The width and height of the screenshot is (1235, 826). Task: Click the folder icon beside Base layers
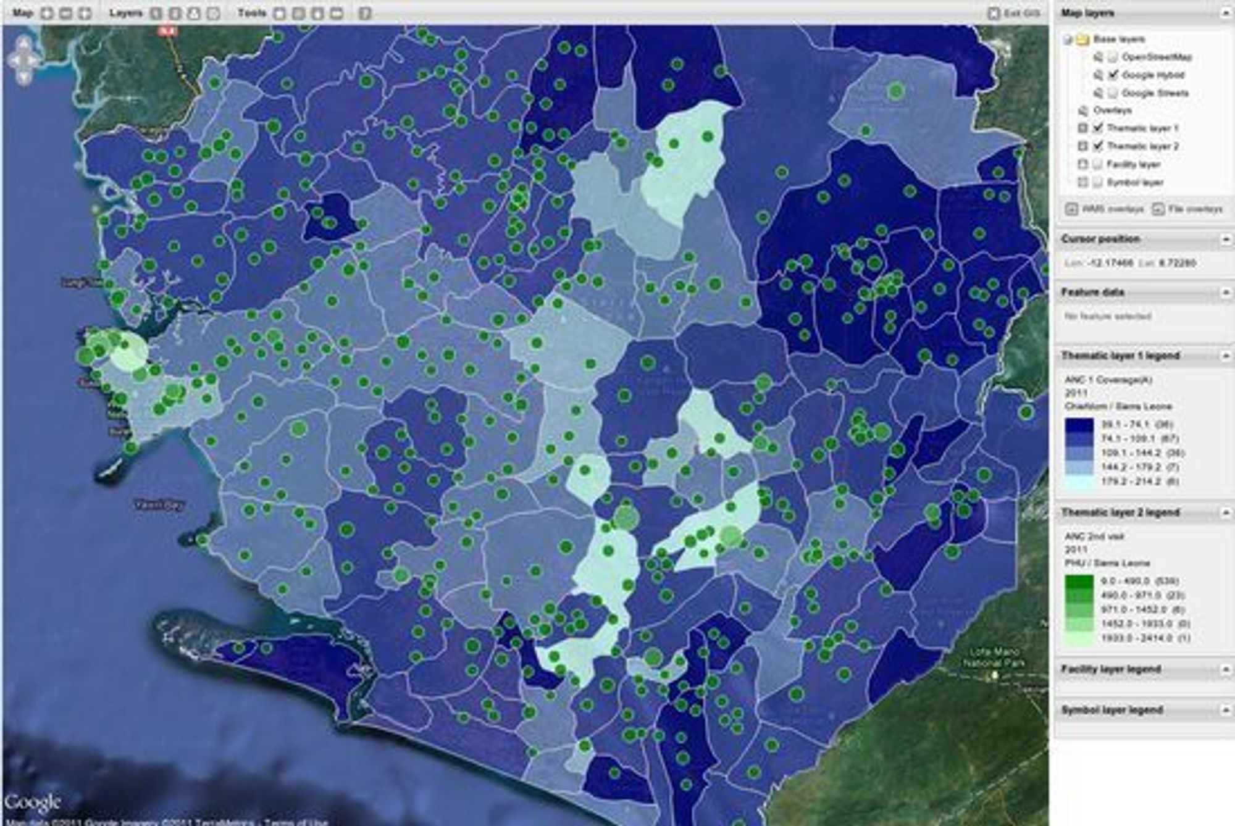click(1082, 40)
